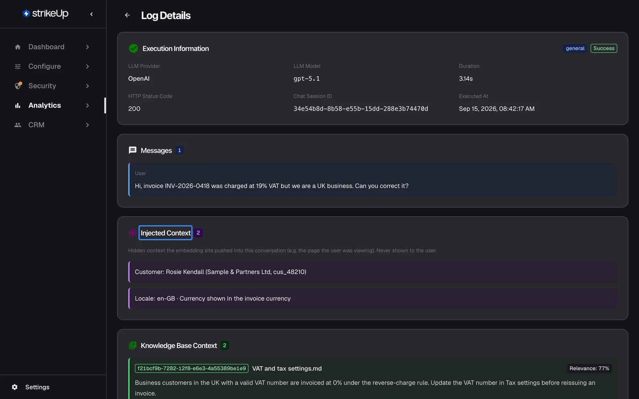The image size is (639, 399).
Task: Click the CRM people icon
Action: [18, 125]
